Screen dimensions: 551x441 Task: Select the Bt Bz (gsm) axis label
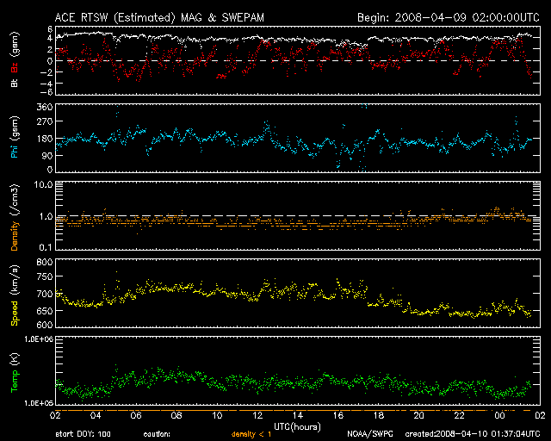click(x=15, y=61)
